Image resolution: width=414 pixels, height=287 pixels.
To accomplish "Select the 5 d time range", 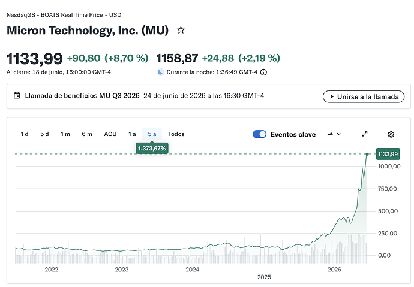I will [44, 134].
